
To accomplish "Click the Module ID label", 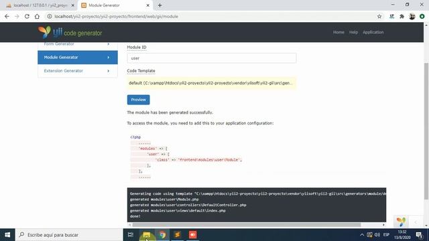I will 137,48.
